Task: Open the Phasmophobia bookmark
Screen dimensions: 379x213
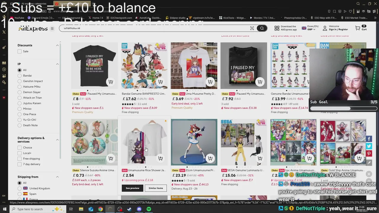Action: [293, 18]
